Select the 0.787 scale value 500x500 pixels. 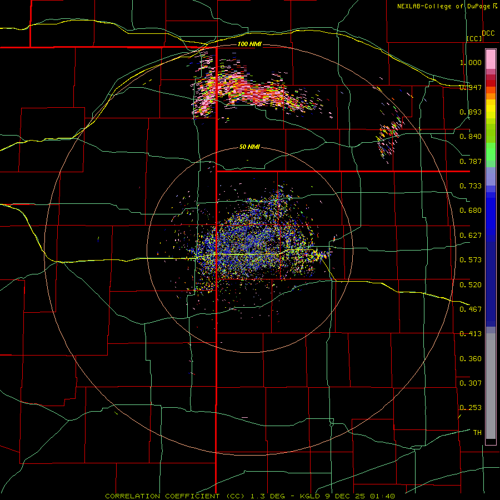coord(471,161)
